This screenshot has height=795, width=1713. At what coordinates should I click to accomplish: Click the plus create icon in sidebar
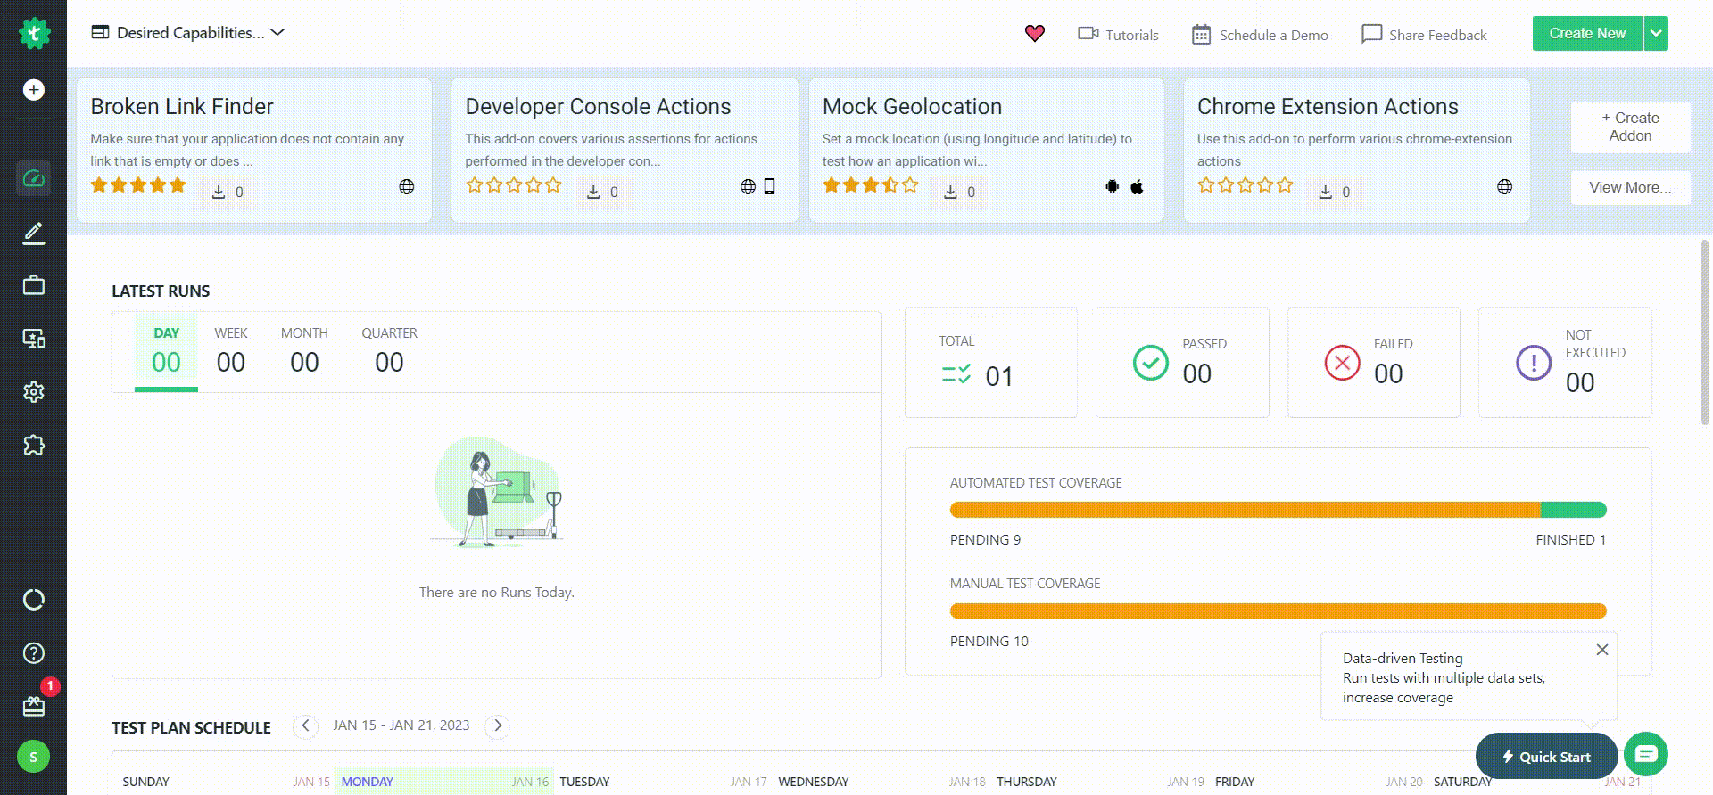click(34, 90)
